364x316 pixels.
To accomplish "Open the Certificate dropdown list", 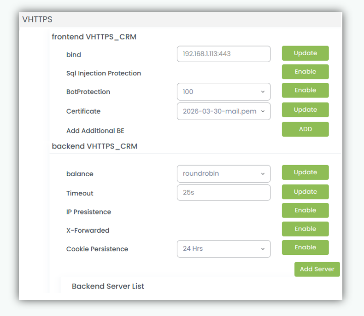I will tap(223, 111).
